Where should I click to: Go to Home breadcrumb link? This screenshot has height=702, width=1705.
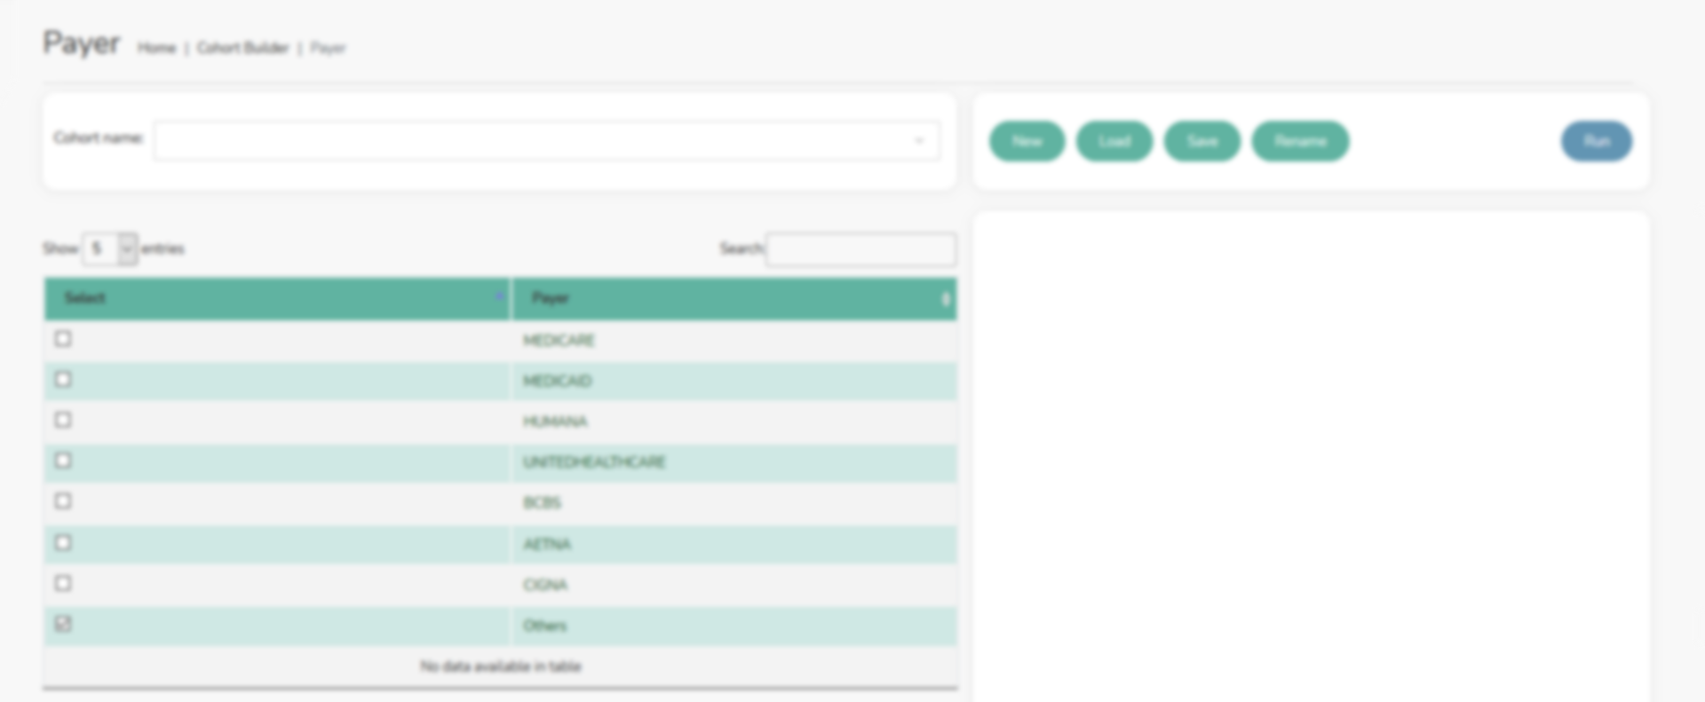tap(156, 48)
